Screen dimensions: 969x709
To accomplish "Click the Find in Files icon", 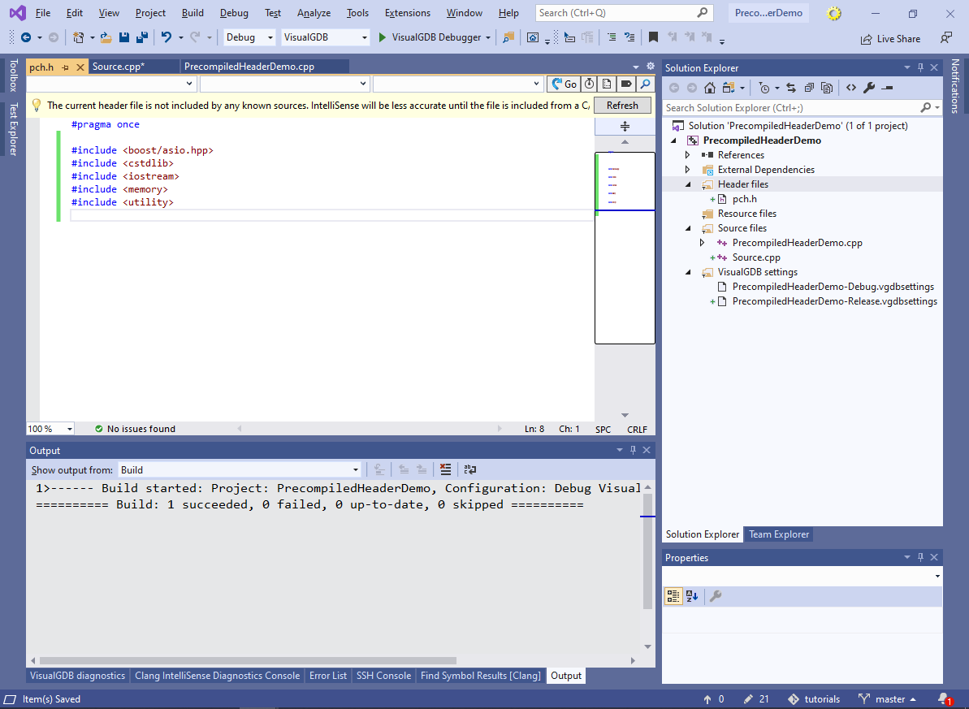I will [508, 37].
